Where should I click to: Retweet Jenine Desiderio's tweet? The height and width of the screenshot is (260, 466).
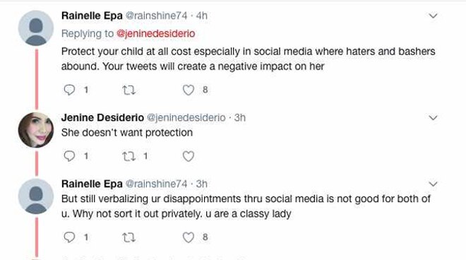coord(129,156)
